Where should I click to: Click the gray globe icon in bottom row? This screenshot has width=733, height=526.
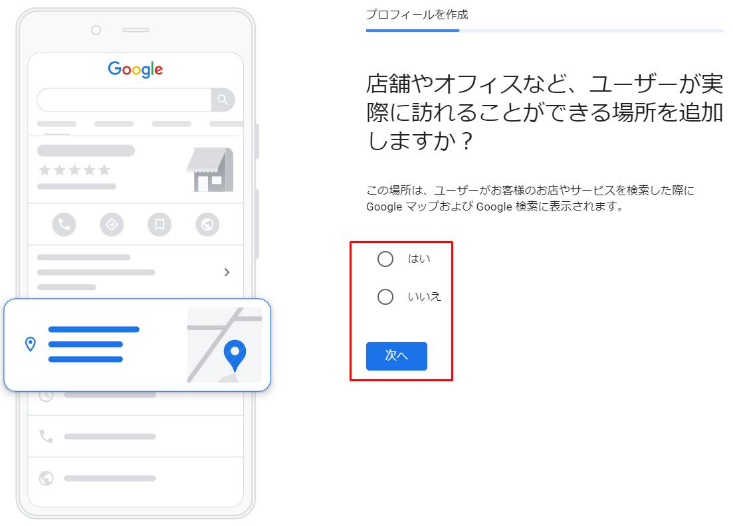pyautogui.click(x=46, y=478)
